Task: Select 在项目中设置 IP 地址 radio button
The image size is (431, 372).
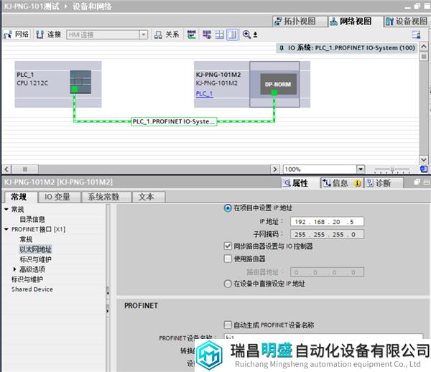Action: click(x=228, y=208)
